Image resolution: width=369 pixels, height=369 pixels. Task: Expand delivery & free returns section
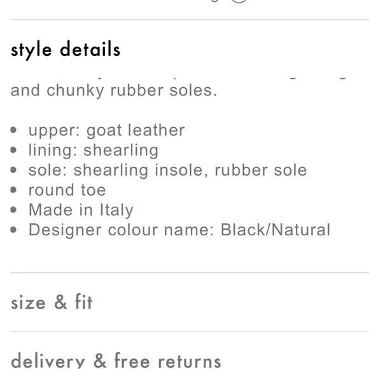coord(116,360)
